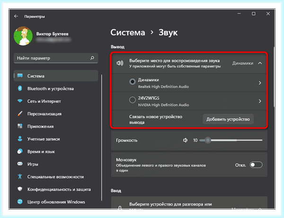Go back using the back arrow

tap(16, 16)
